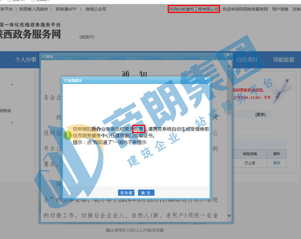Open the 效能监督 navigation tab
This screenshot has height=239, width=301.
284,60
